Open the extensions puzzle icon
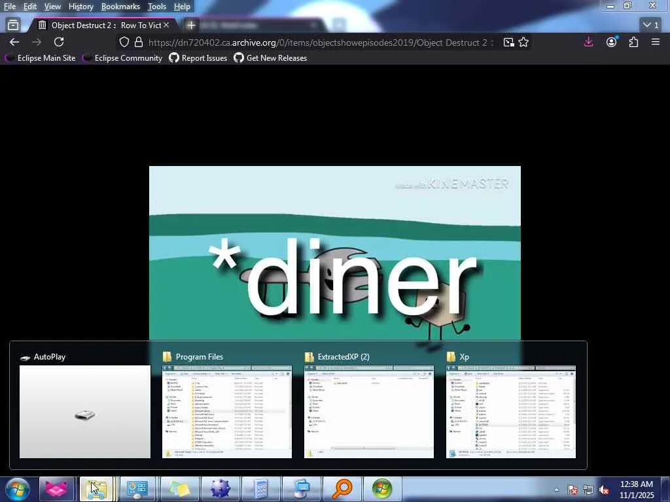Screen dimensions: 670x502 [633, 42]
